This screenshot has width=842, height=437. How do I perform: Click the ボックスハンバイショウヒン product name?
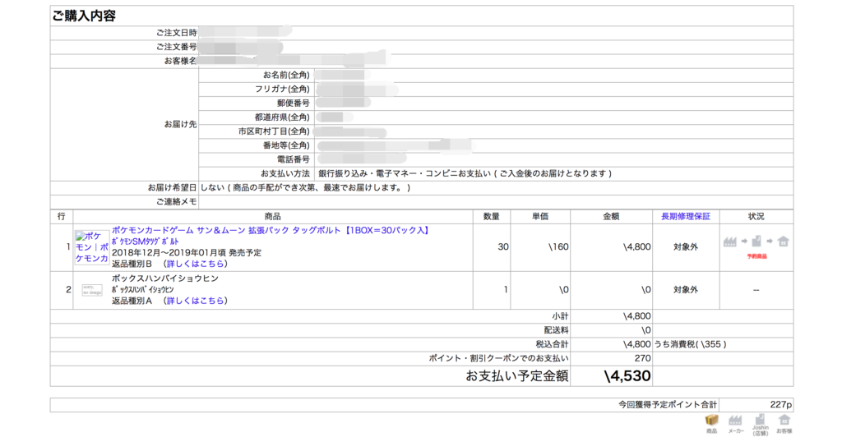click(x=165, y=278)
